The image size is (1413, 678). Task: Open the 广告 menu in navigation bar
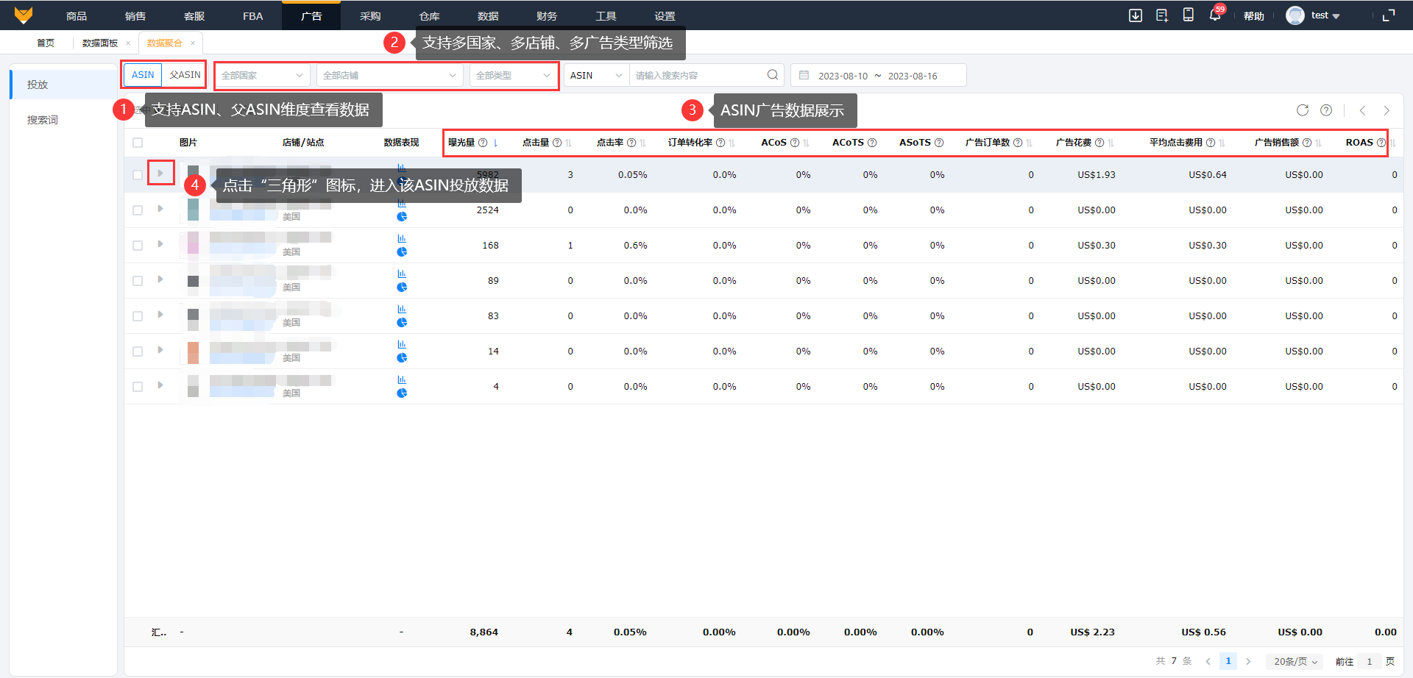coord(311,16)
